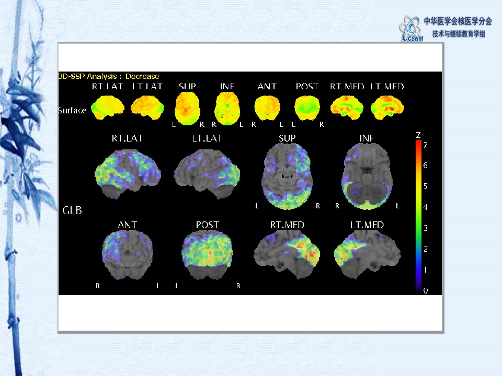Select the small Surface RT.LAT brain thumbnail
The image size is (502, 376).
[107, 108]
